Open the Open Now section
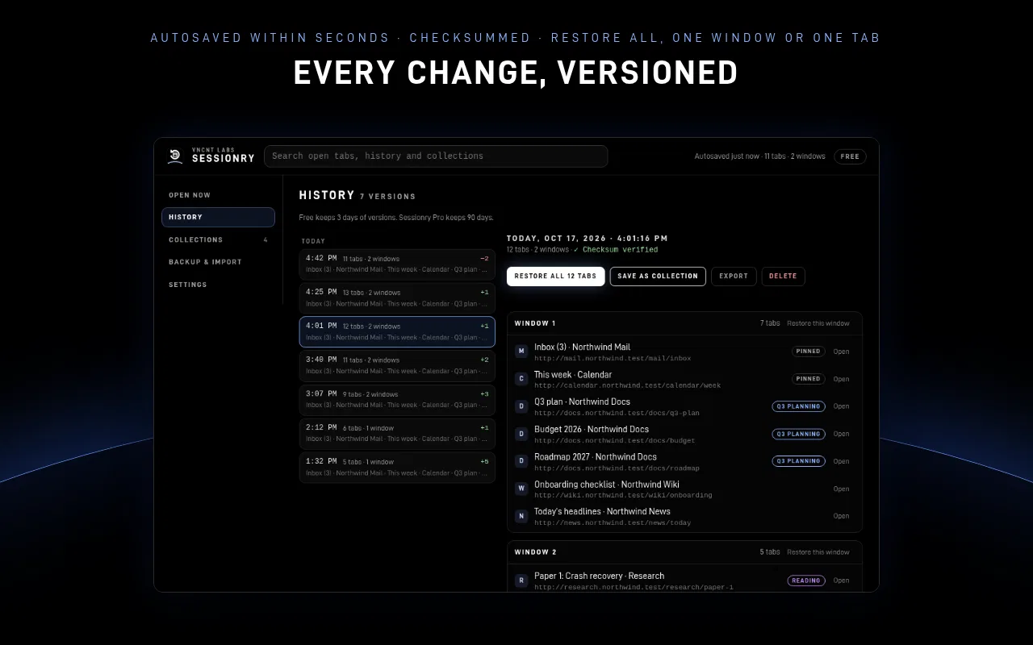 click(x=218, y=195)
